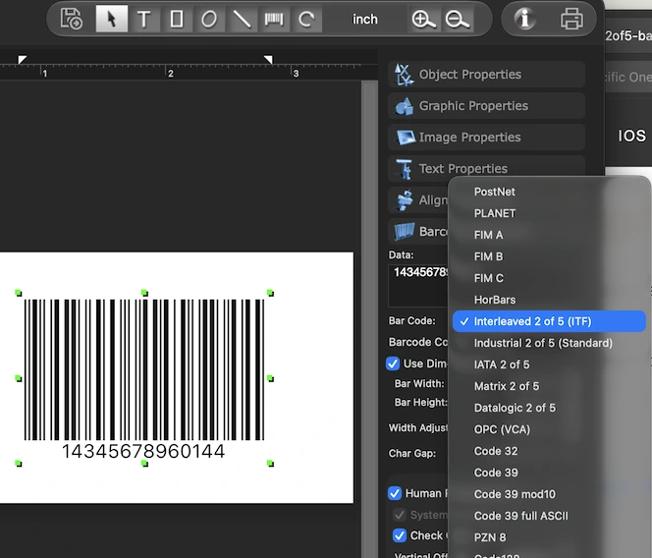Click the bottom-center selection handle
The height and width of the screenshot is (558, 652).
[x=144, y=463]
